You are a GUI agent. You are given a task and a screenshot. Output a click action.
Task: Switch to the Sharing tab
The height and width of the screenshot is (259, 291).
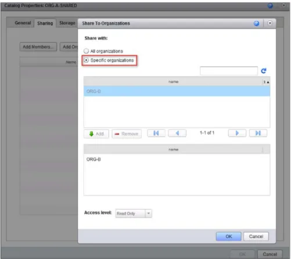[x=45, y=23]
